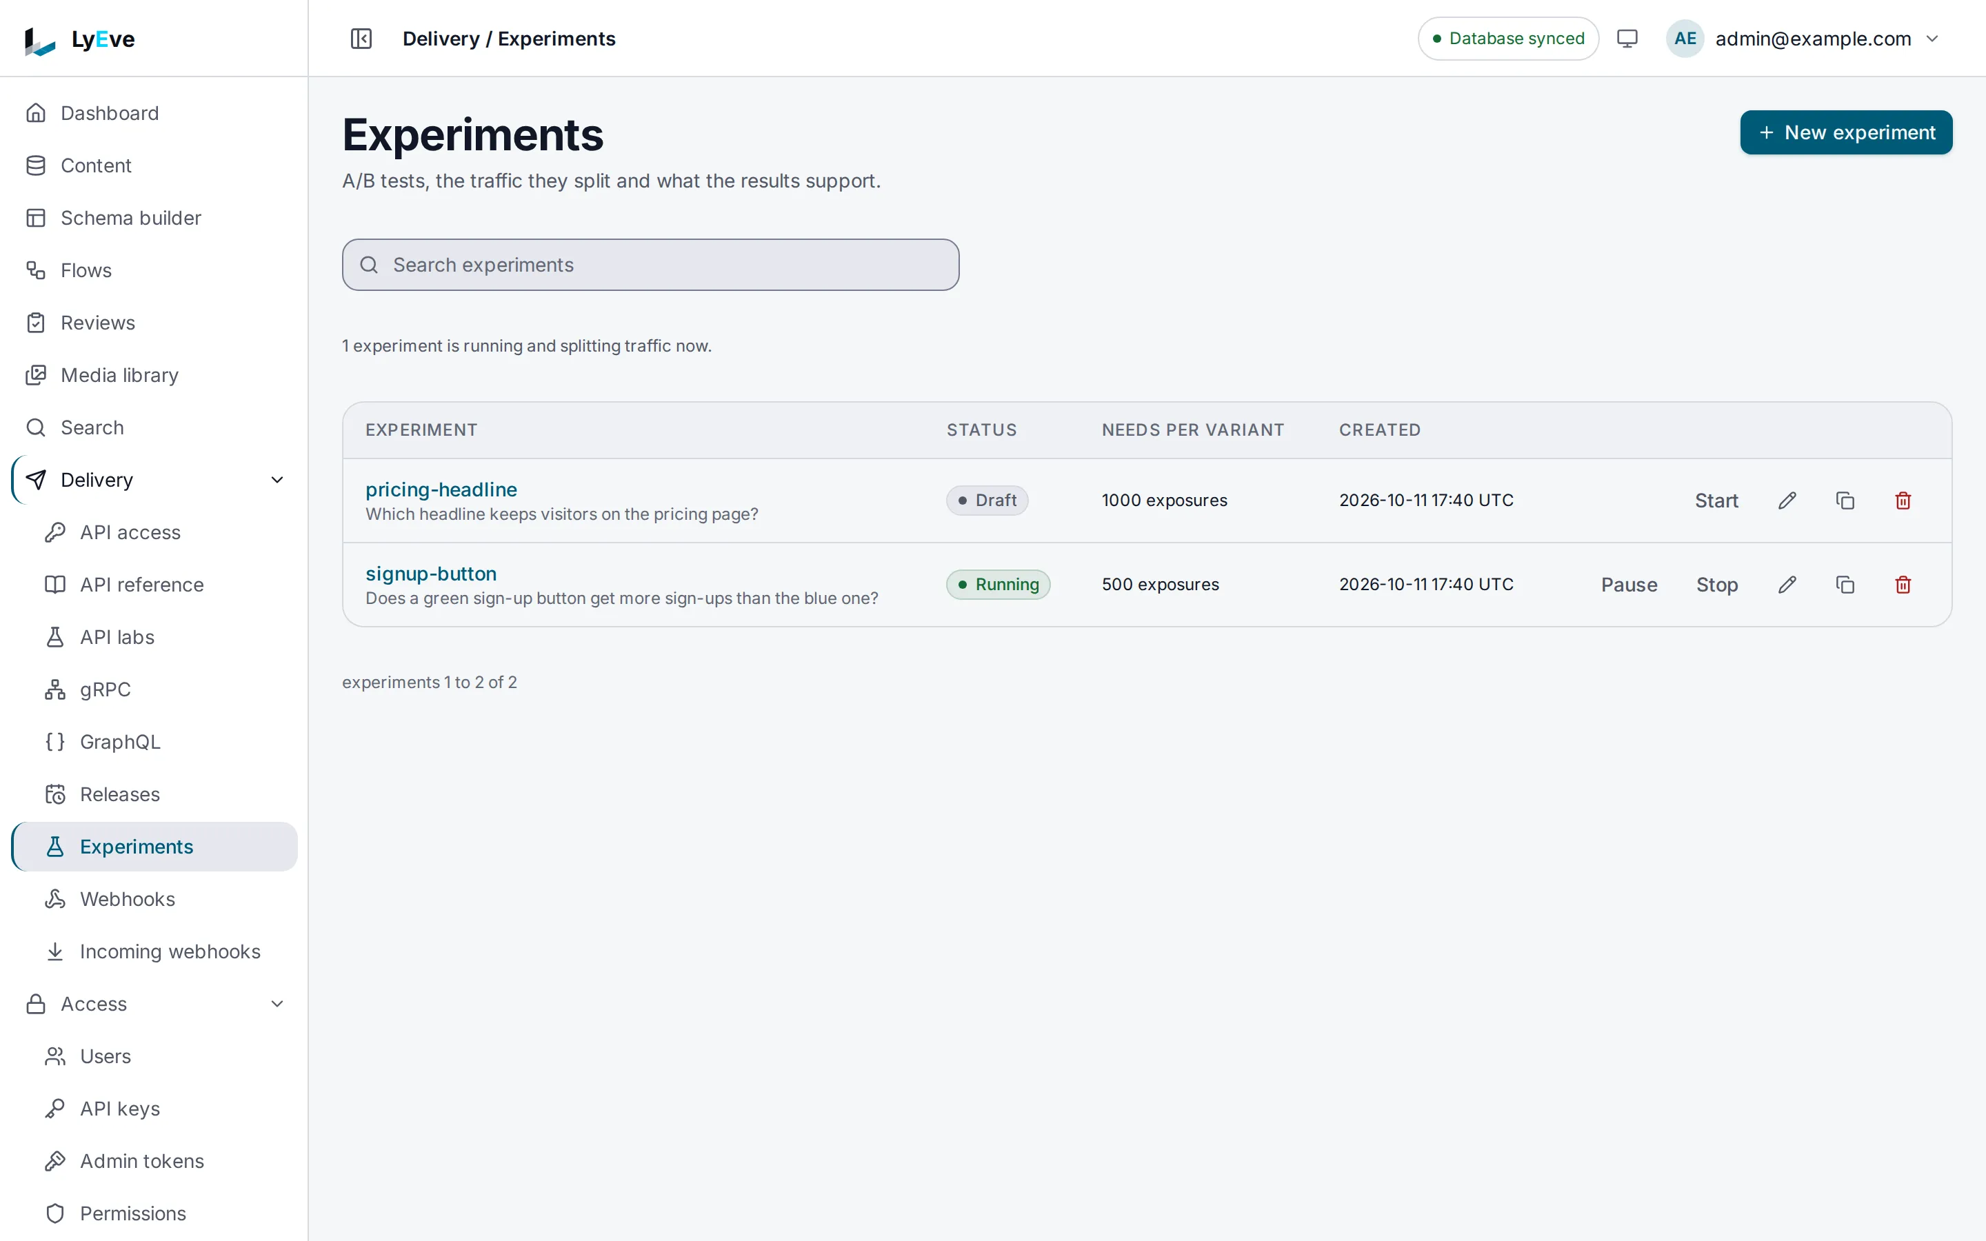Image resolution: width=1986 pixels, height=1241 pixels.
Task: Open the Content section
Action: 154,165
